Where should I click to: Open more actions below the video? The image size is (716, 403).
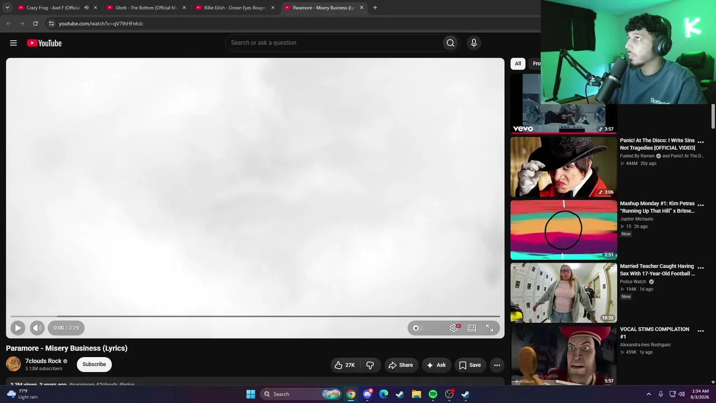tap(497, 365)
